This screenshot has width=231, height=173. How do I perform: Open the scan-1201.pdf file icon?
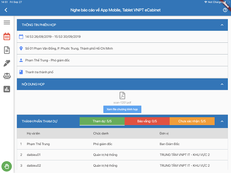click(122, 96)
